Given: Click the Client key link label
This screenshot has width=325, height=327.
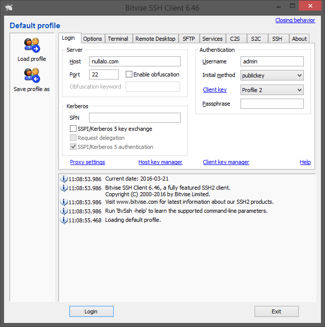Looking at the screenshot, I should (x=215, y=90).
